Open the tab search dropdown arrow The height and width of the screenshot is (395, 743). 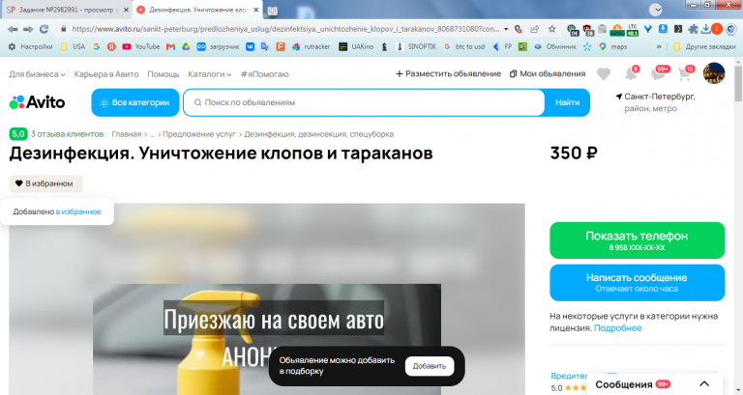655,10
